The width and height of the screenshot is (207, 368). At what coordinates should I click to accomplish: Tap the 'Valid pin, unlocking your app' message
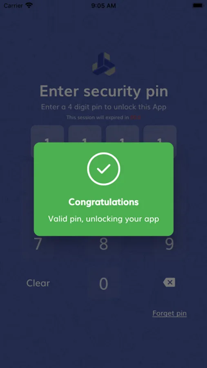[x=104, y=219]
